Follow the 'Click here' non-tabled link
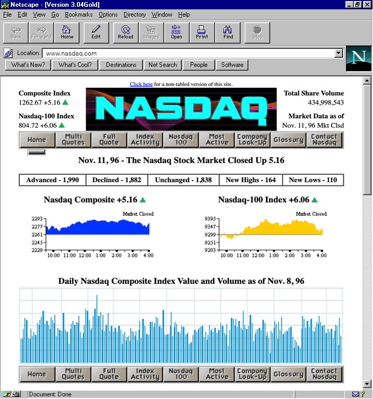Viewport: 373px width, 399px height. 141,84
